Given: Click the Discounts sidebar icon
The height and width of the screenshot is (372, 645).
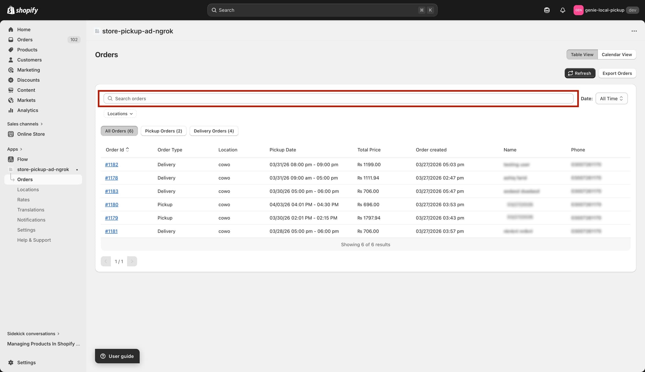Looking at the screenshot, I should pos(11,80).
